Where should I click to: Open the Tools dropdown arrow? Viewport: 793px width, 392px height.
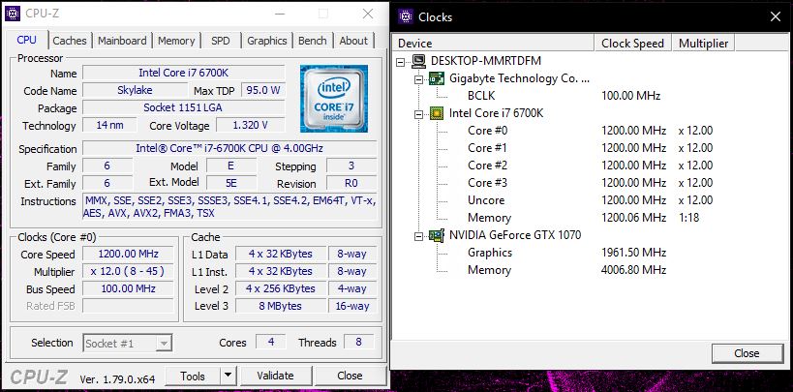coord(229,376)
